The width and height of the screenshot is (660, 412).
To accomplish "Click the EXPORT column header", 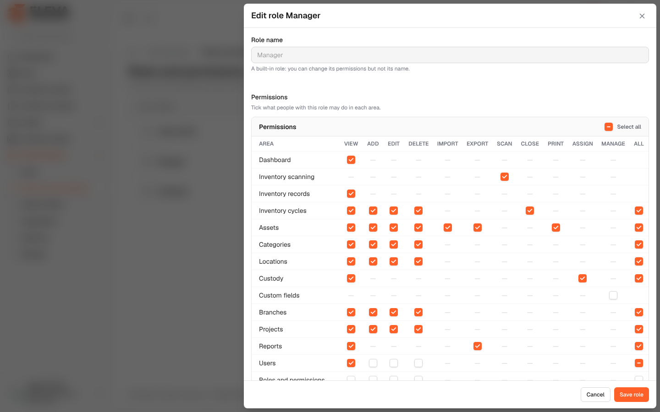I will click(478, 144).
